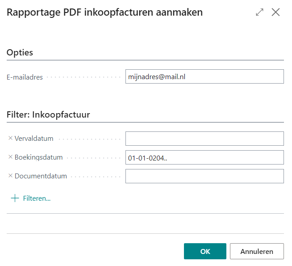Remove the Boekingsdatum filter with its X icon
The height and width of the screenshot is (266, 292).
11,157
